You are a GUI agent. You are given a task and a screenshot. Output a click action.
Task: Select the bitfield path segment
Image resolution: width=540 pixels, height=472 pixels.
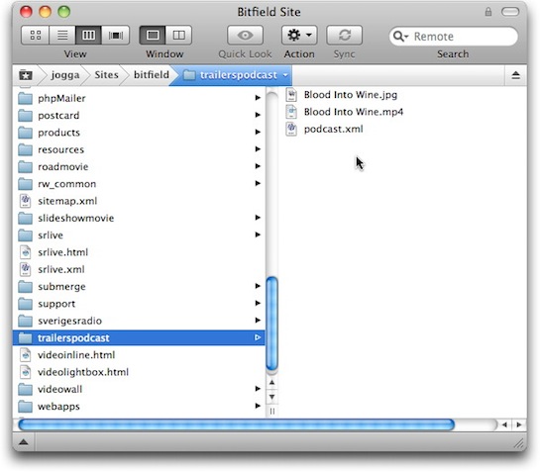pos(152,74)
